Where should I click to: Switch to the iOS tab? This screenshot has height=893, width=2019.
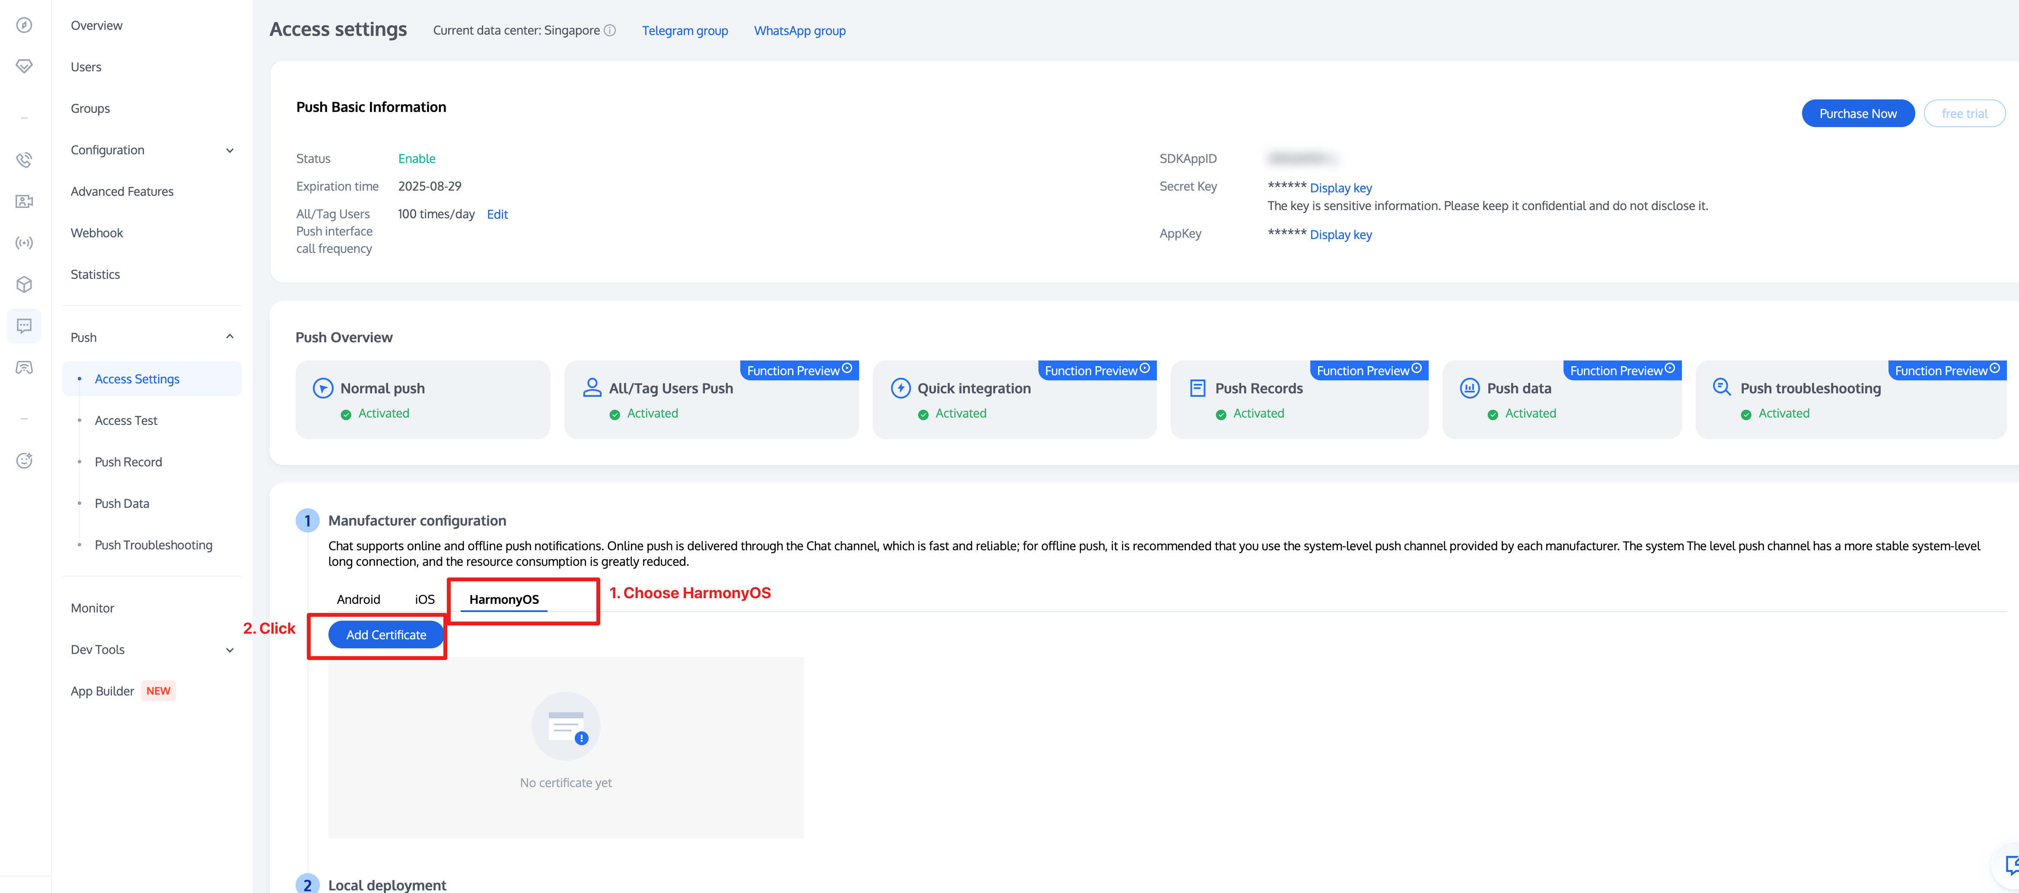425,599
